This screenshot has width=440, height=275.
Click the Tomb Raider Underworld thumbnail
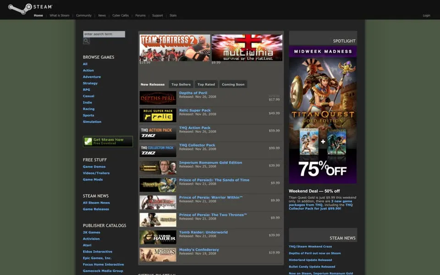pos(158,237)
